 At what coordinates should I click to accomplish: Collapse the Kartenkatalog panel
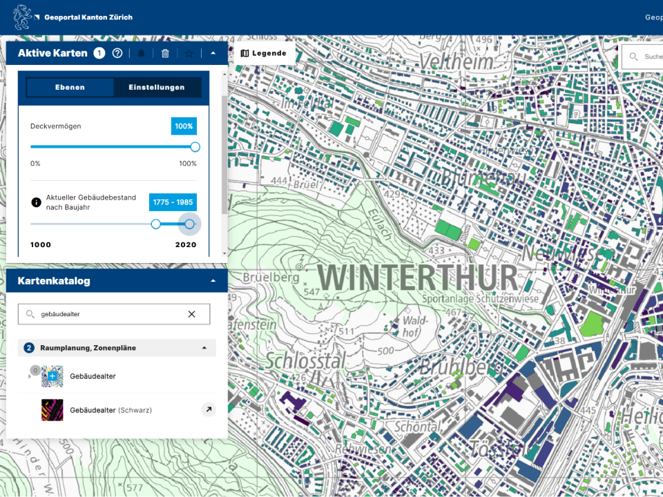click(x=213, y=281)
